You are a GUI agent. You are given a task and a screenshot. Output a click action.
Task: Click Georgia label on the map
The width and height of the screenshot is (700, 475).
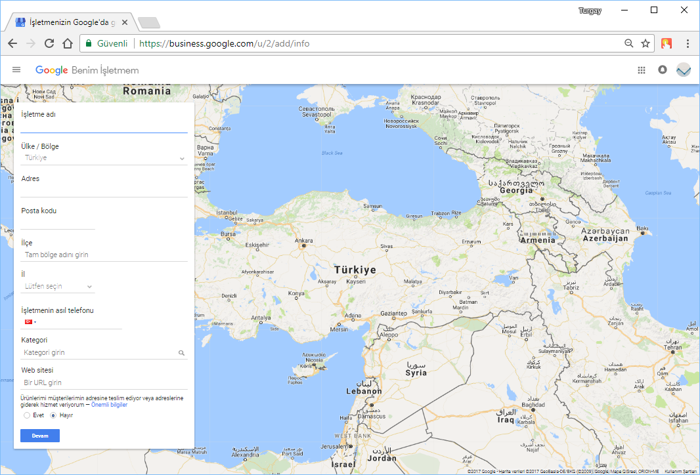click(x=517, y=190)
